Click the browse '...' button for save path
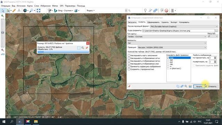Image resolution: width=222 pixels, height=125 pixels. [x=216, y=31]
